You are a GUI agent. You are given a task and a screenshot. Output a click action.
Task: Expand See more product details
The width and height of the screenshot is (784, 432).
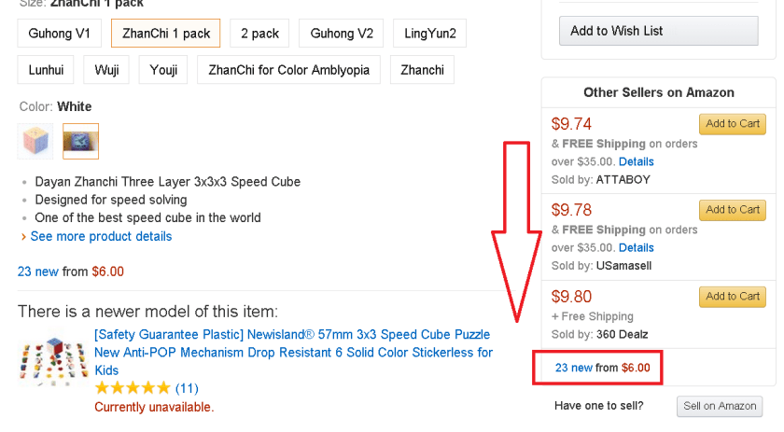click(x=101, y=237)
